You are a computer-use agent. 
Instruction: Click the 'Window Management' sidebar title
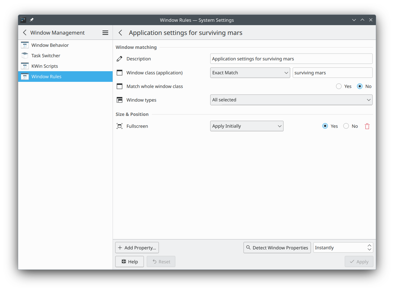(x=57, y=33)
